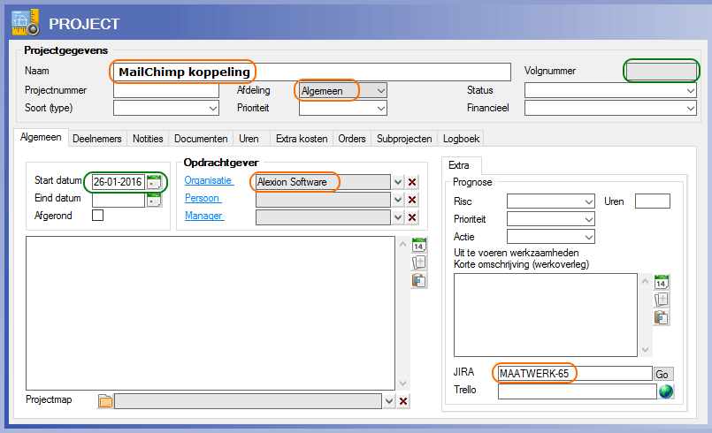
Task: Open calendar picker for Start datum
Action: [x=154, y=182]
